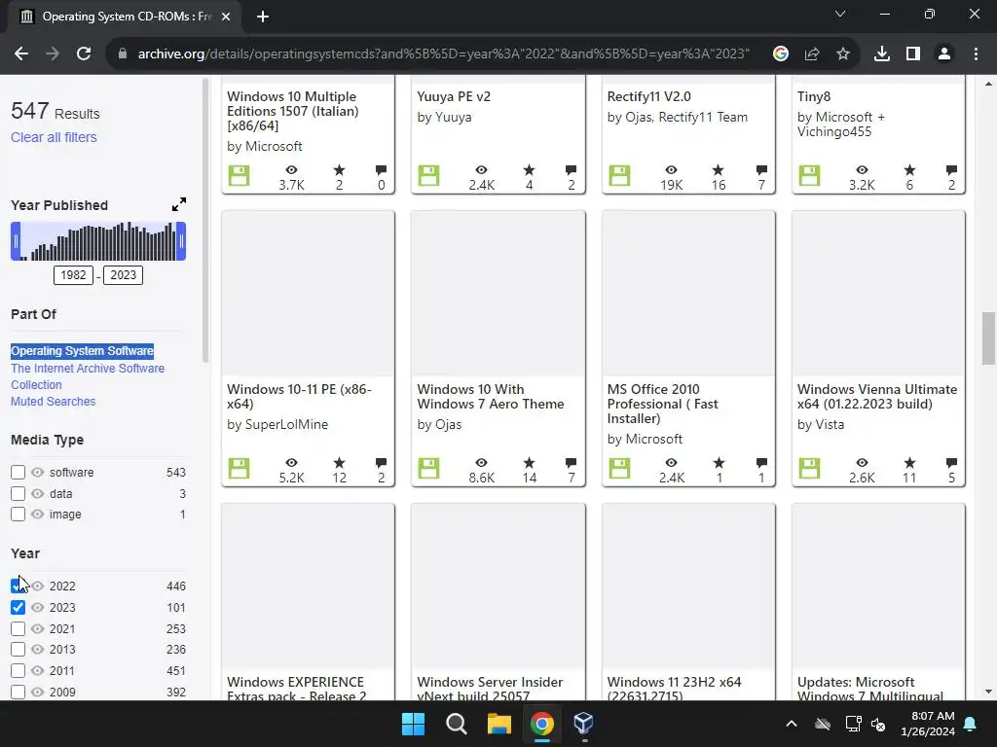This screenshot has height=747, width=997.
Task: Open Windows taskbar search
Action: coord(456,724)
